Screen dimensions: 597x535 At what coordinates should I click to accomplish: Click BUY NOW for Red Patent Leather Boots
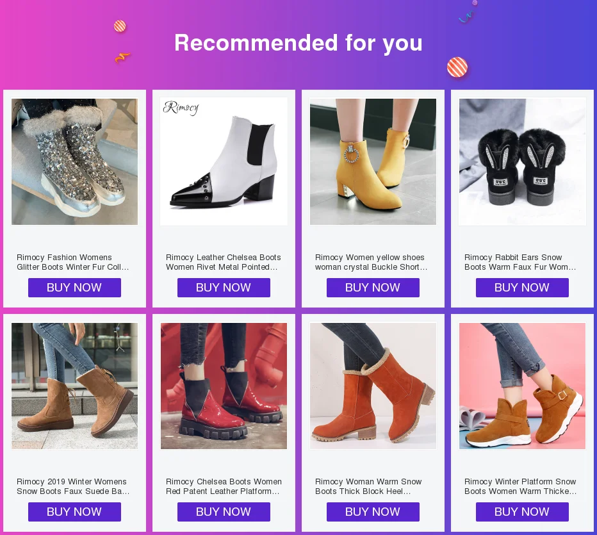tap(224, 512)
